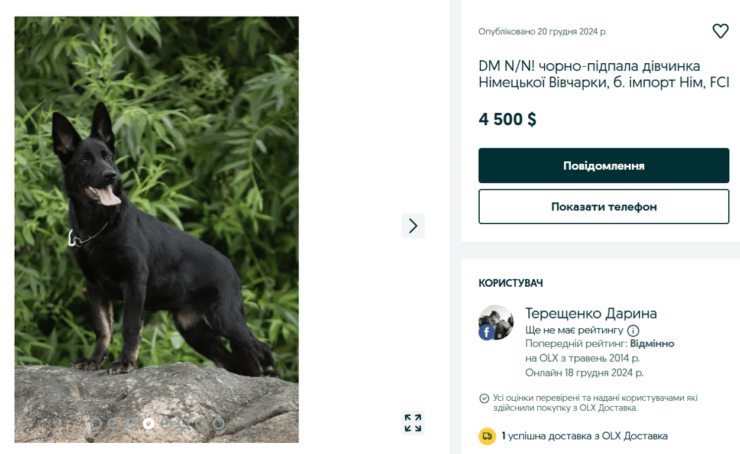Open photo in fullscreen view

[x=413, y=423]
